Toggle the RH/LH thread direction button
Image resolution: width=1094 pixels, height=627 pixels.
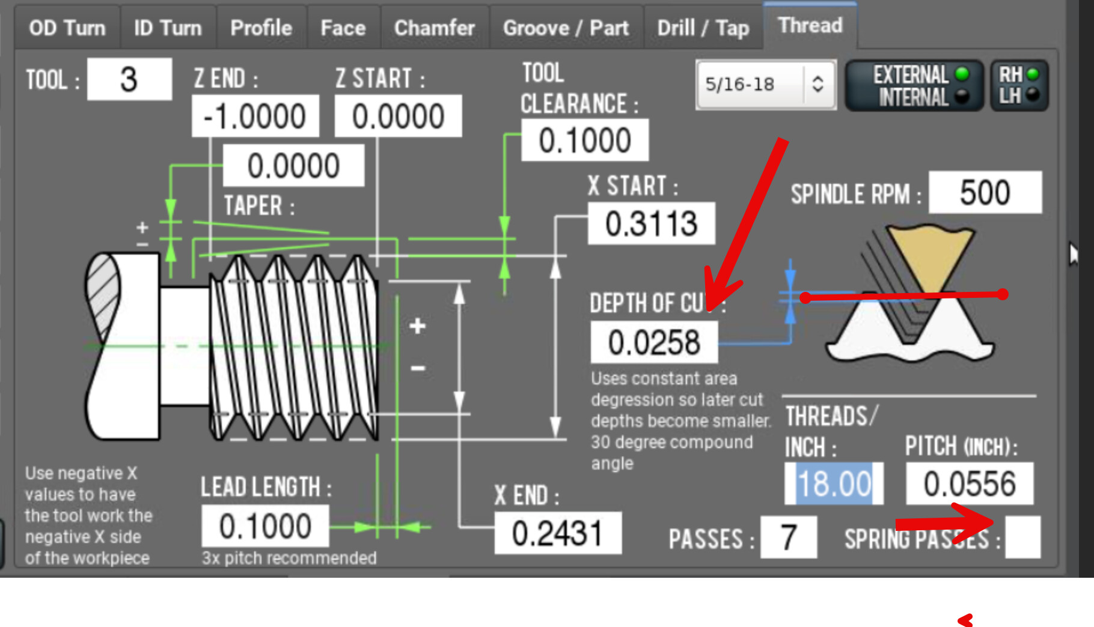(1018, 85)
